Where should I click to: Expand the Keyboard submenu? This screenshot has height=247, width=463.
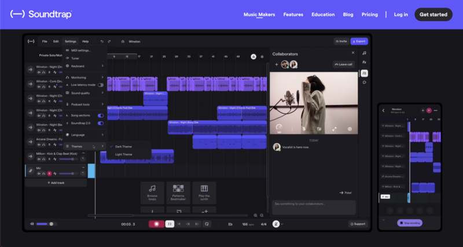(85, 66)
